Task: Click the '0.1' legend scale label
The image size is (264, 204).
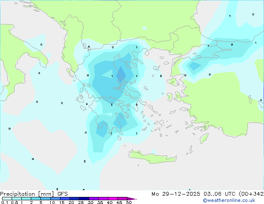Action: coord(5,202)
